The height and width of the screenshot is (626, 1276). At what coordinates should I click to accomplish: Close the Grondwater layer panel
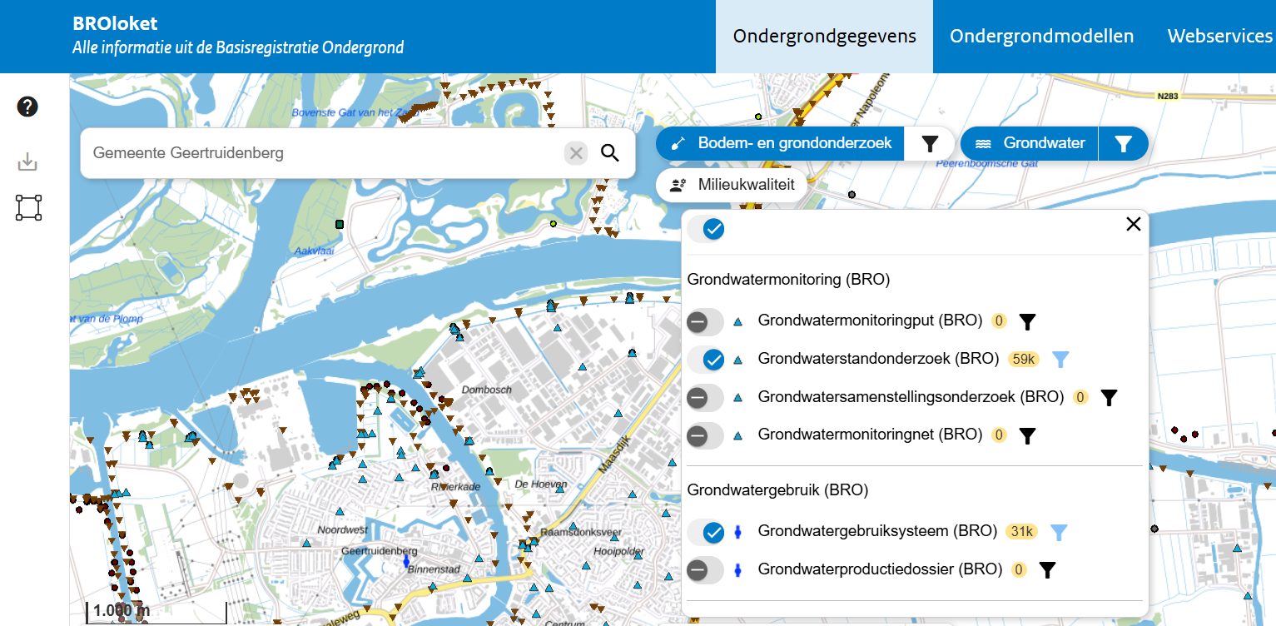click(x=1133, y=224)
